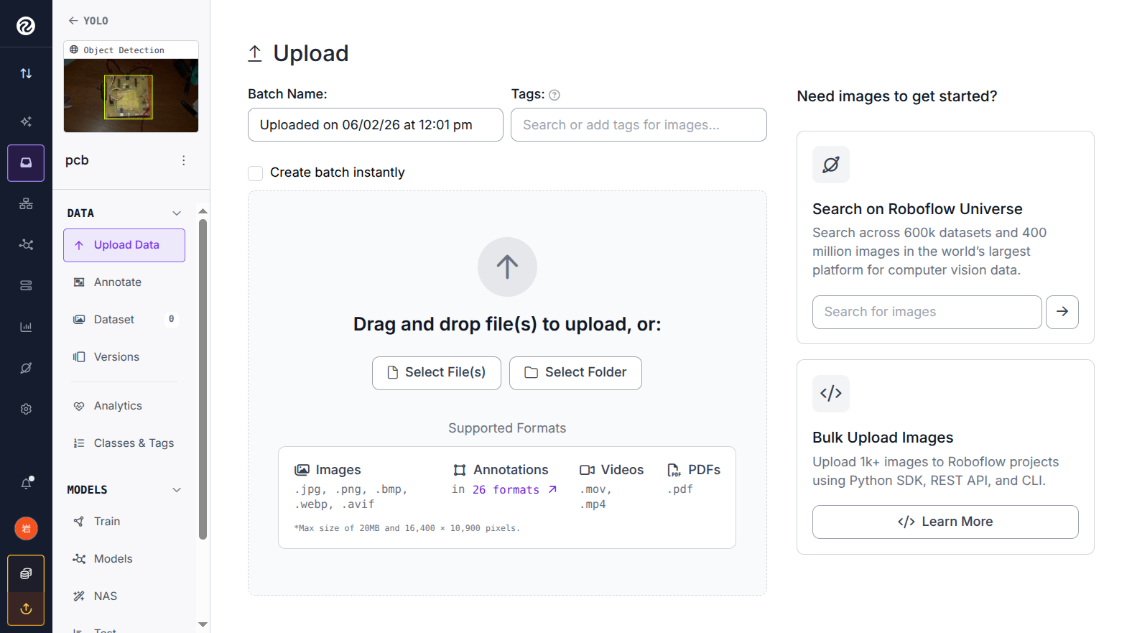Click the sparkles AI icon in left rail
Viewport: 1132px width, 633px height.
point(26,121)
